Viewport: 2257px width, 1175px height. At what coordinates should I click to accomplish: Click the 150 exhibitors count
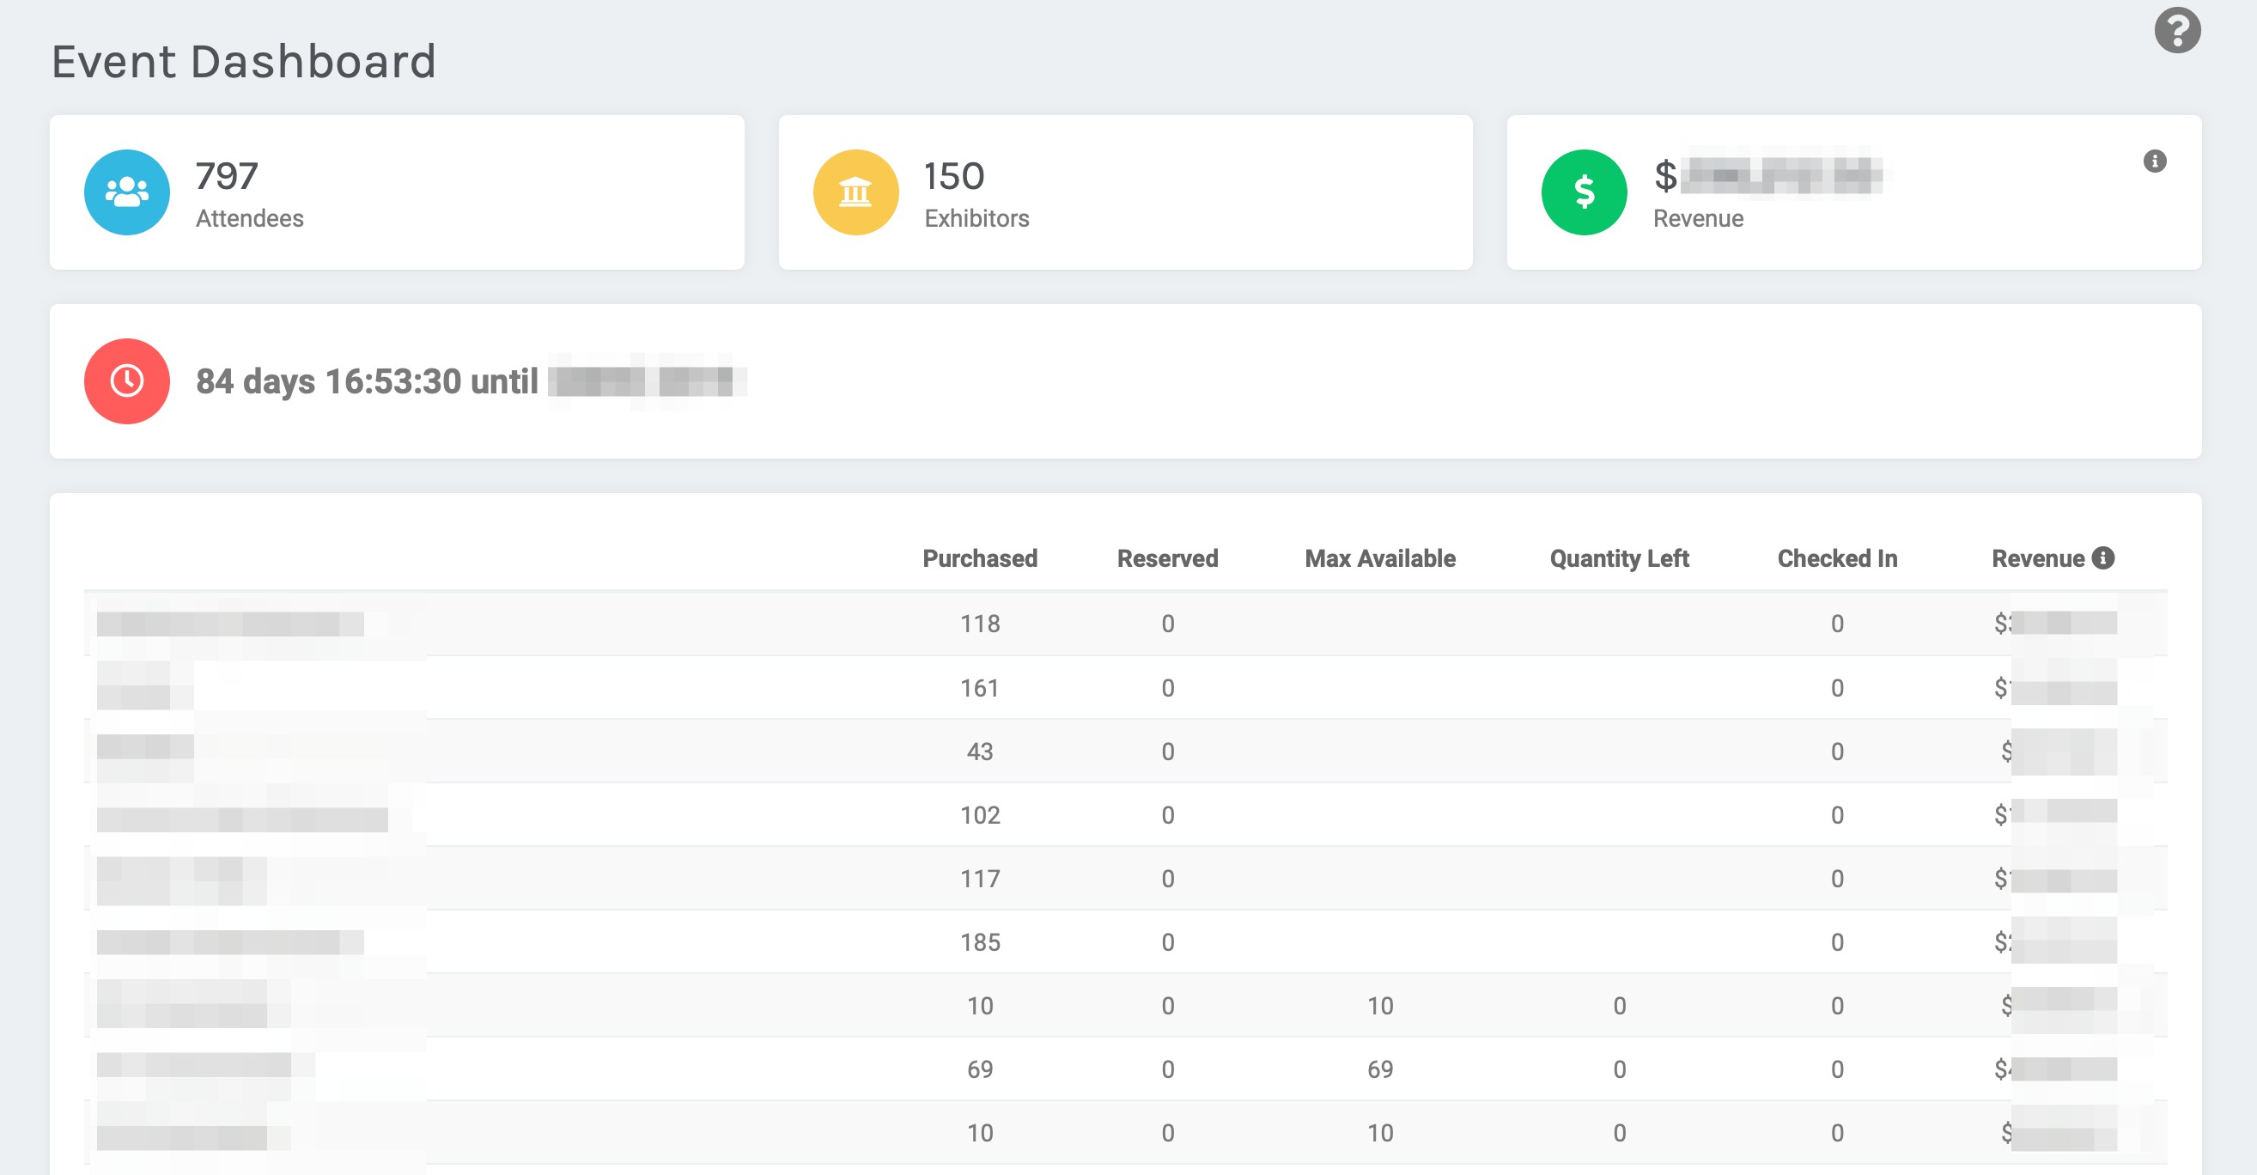(x=953, y=176)
